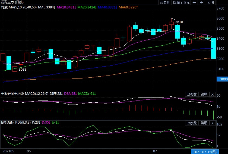This screenshot has height=154, width=228.
Task: Click the 沥青主力 (日线) chart title
Action: click(x=12, y=2)
